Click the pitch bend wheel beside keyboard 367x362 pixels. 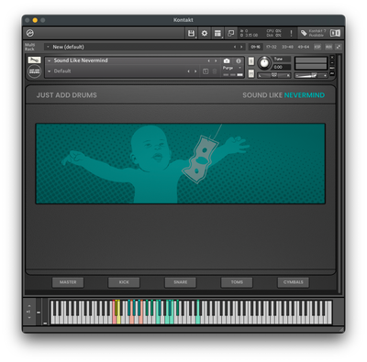click(39, 312)
